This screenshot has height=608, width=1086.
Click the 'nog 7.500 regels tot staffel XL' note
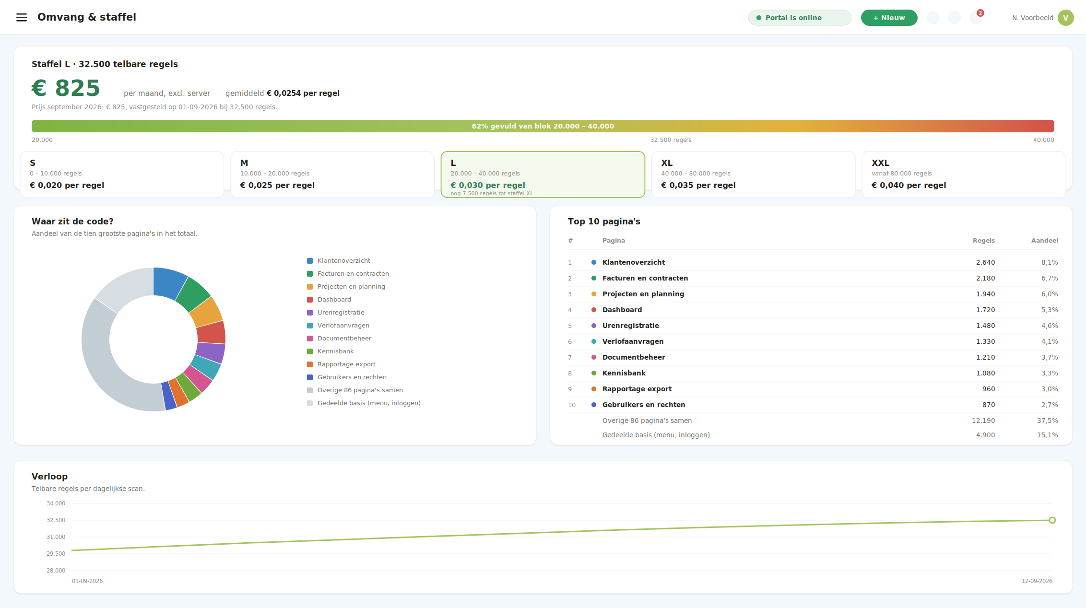(x=492, y=194)
